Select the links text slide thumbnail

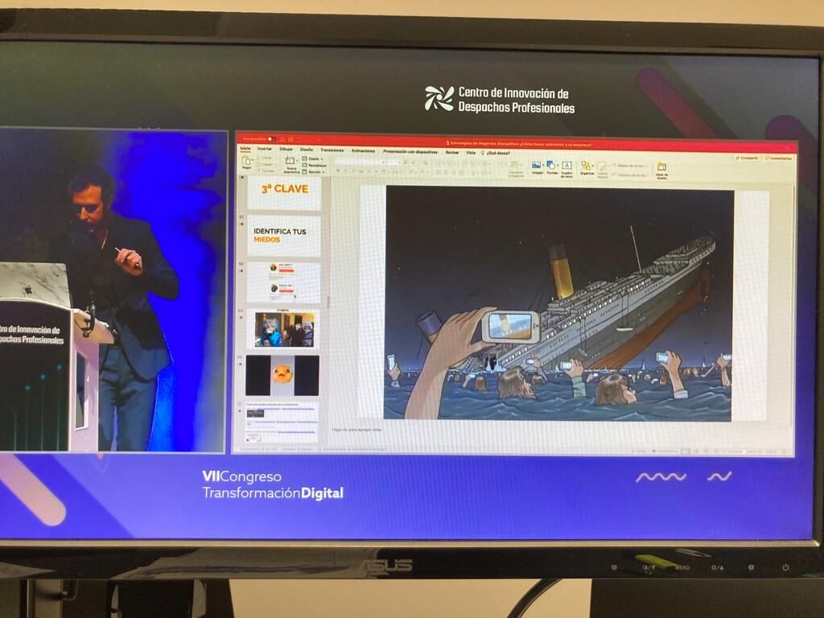281,422
